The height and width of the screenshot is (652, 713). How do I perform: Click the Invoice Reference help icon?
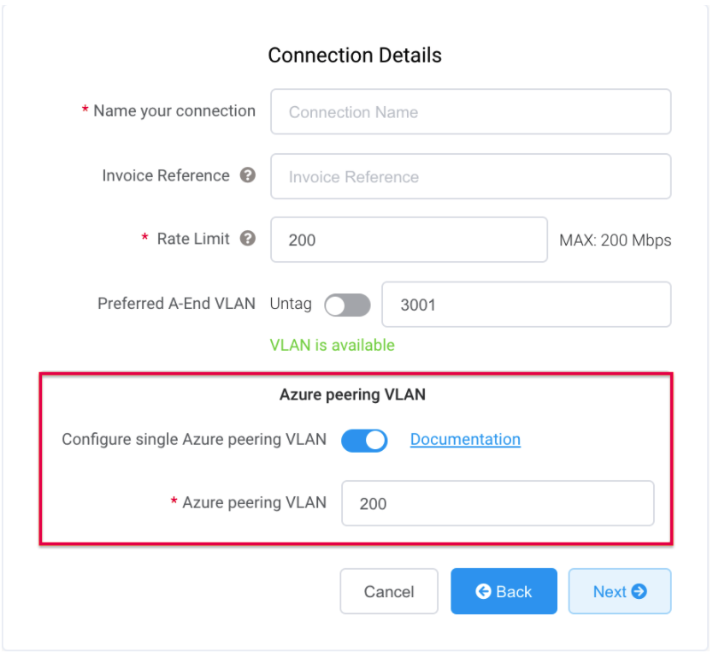click(x=248, y=175)
